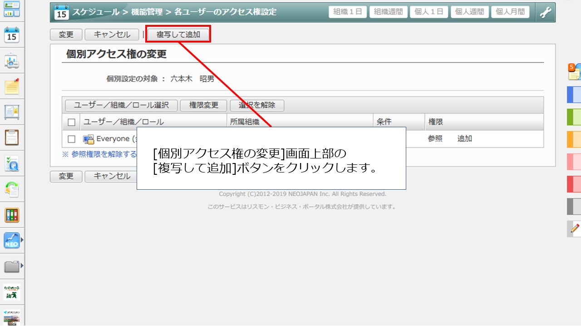Expand the gray folder sidebar menu arrow
Image resolution: width=581 pixels, height=326 pixels.
point(21,266)
